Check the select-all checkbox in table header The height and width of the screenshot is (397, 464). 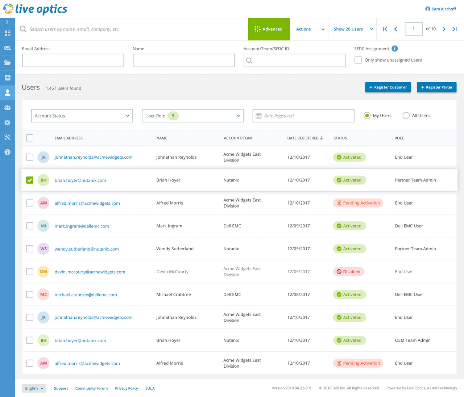coord(30,138)
